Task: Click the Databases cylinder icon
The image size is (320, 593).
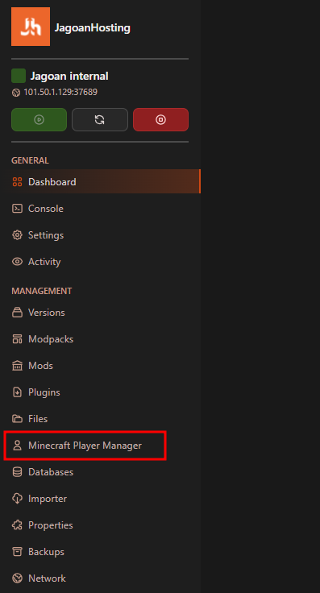Action: point(18,472)
